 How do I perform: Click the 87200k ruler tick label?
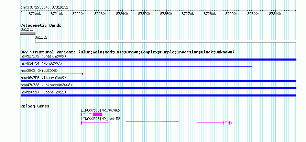tap(35, 14)
